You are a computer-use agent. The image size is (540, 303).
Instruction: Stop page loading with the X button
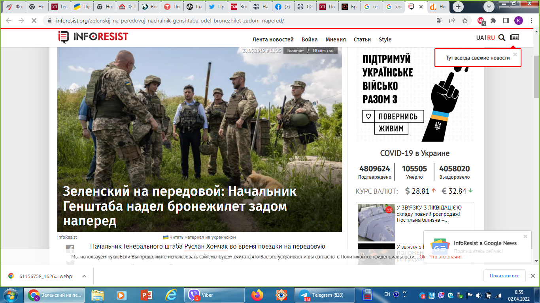pyautogui.click(x=34, y=21)
